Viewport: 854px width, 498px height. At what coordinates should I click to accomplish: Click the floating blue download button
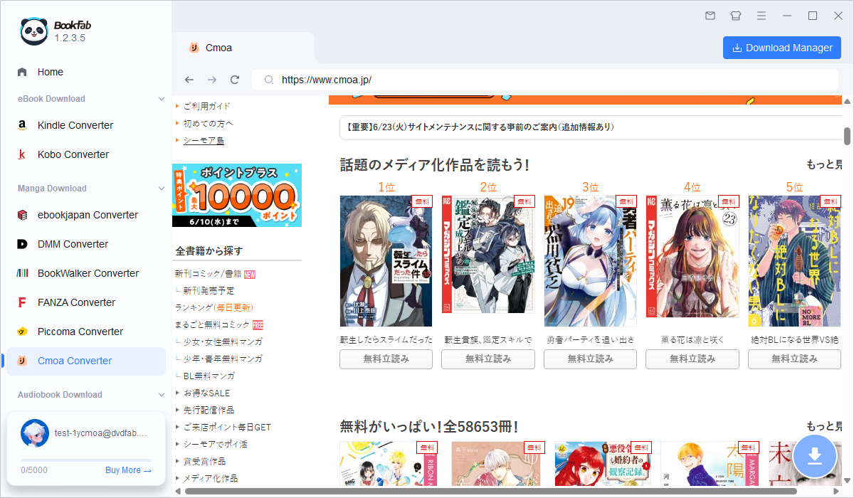point(815,456)
